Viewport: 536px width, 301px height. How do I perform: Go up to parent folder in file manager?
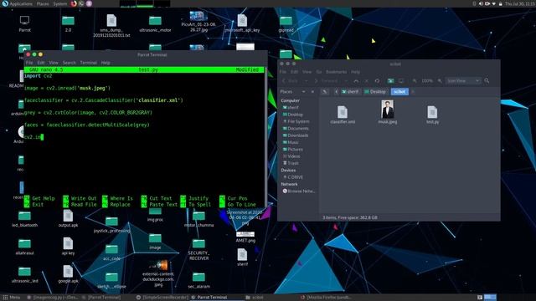pos(356,81)
